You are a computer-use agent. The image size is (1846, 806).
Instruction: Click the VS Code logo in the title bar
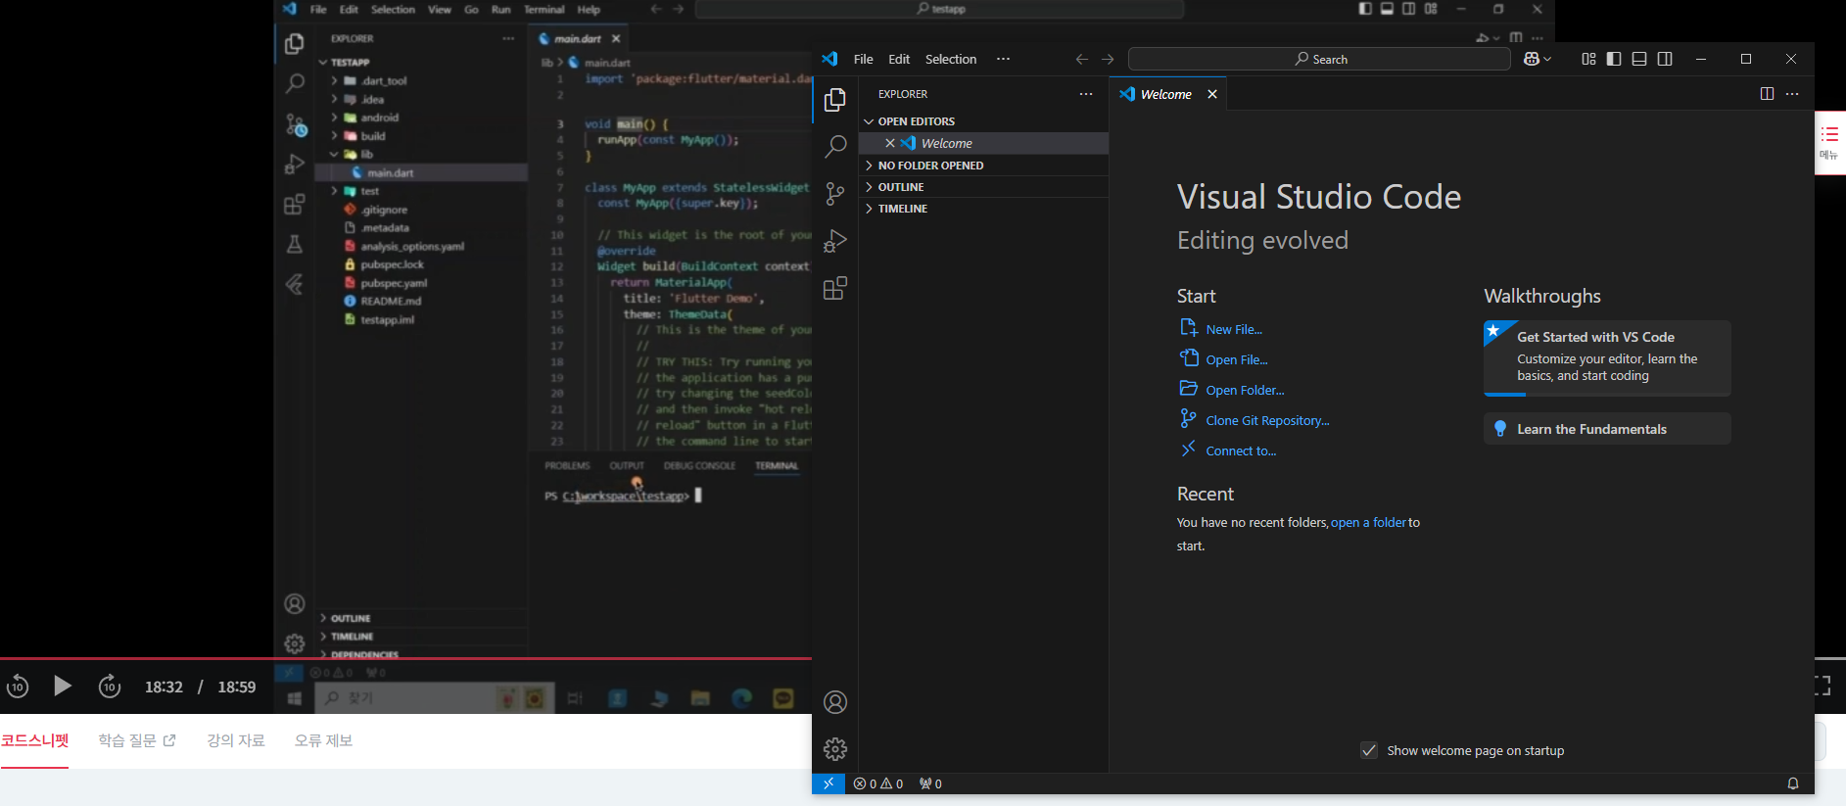click(829, 59)
